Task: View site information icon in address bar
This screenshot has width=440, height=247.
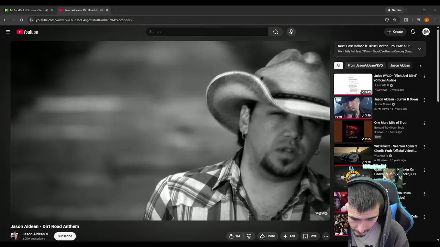Action: pyautogui.click(x=31, y=20)
